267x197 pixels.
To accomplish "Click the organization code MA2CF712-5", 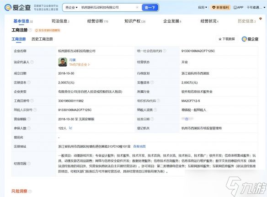I will pos(191,101).
